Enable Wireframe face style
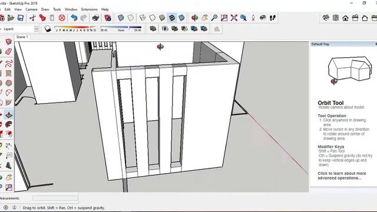377x212 pixels. pos(143,18)
